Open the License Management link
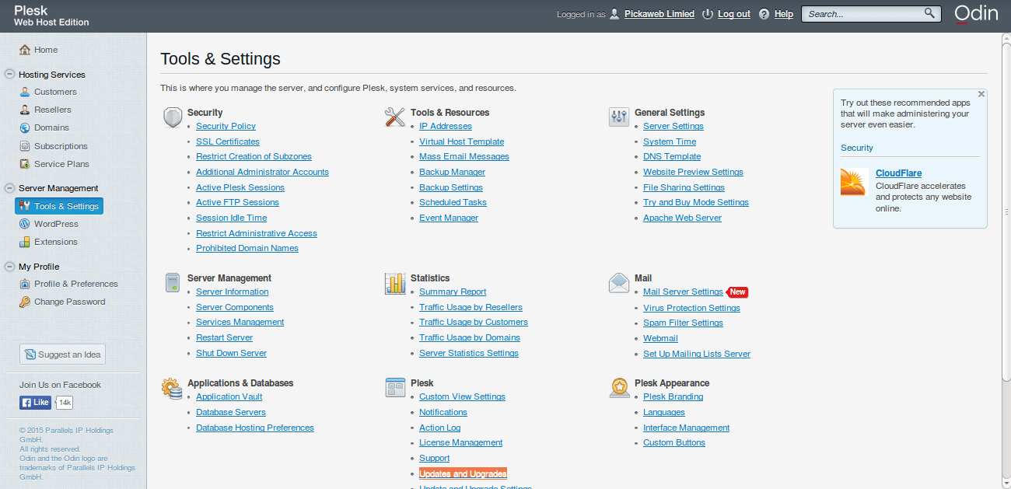The image size is (1011, 489). [x=460, y=442]
